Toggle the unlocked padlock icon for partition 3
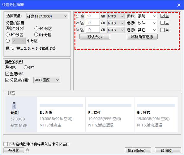184x155 pixels. click(x=82, y=30)
